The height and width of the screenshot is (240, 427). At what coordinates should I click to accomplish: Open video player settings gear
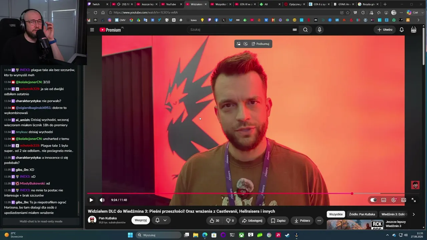(394, 200)
